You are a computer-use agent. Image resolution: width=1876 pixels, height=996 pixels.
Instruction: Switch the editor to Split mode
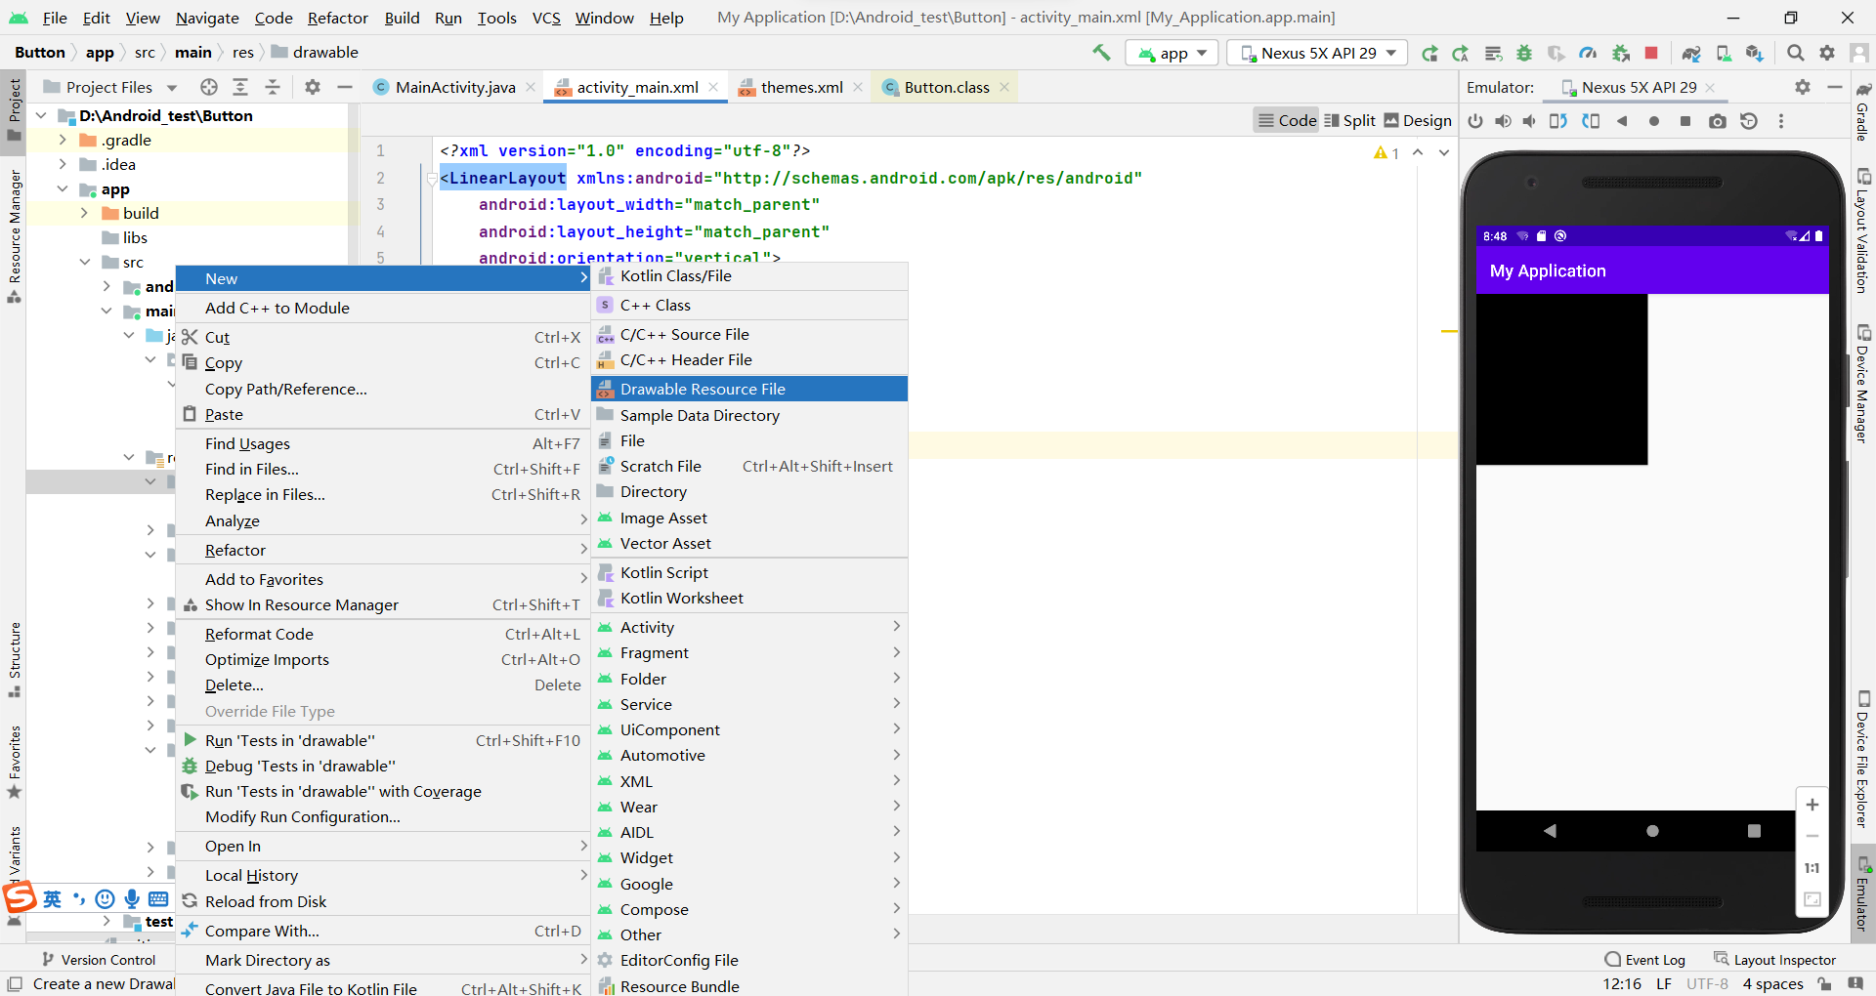pyautogui.click(x=1349, y=120)
